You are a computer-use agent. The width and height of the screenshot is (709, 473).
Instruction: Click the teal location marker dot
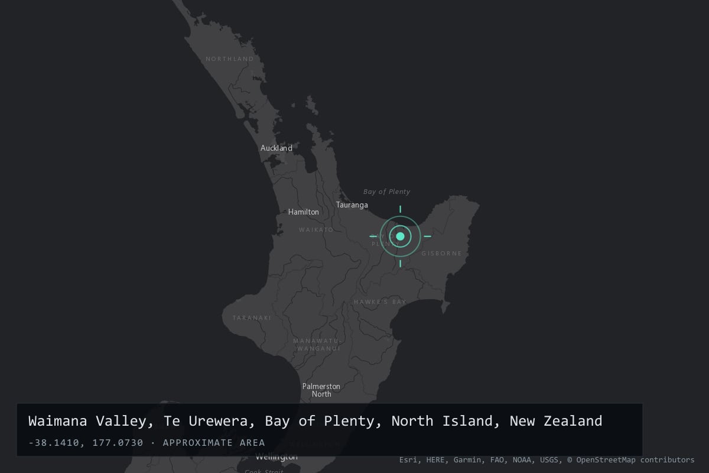click(400, 237)
